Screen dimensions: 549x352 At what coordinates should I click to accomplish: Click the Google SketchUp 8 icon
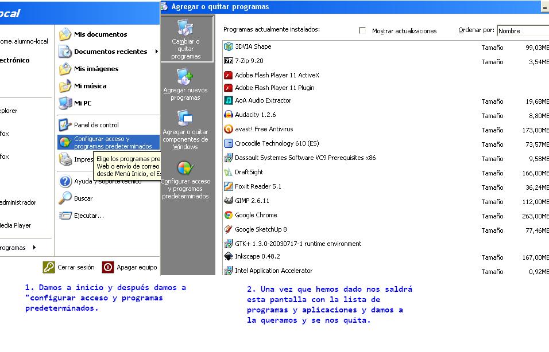click(229, 229)
